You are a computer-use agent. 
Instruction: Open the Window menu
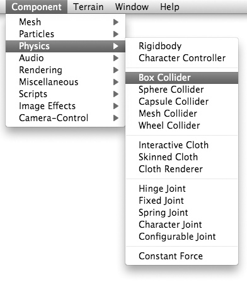click(x=132, y=7)
